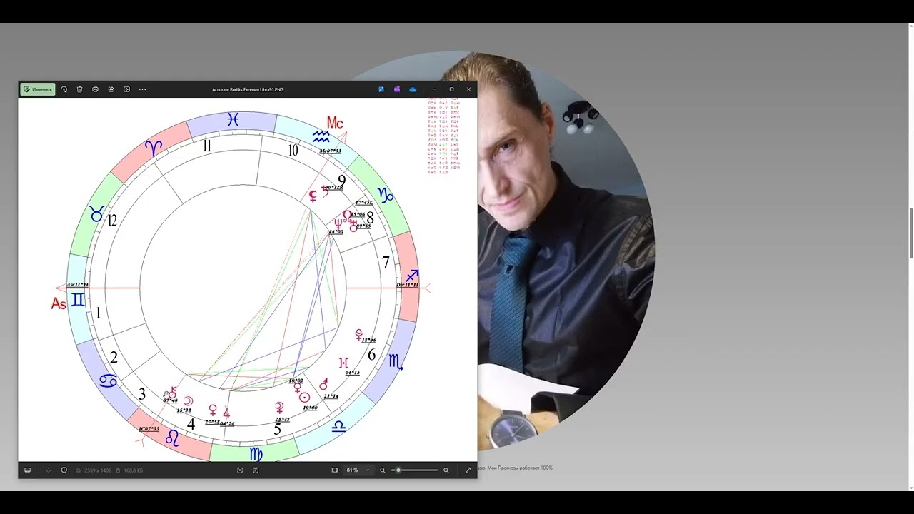Delete the image with the trash icon
This screenshot has height=514, width=914.
point(79,89)
